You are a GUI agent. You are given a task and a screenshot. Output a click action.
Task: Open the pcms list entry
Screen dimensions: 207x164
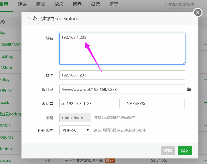pyautogui.click(x=5, y=160)
